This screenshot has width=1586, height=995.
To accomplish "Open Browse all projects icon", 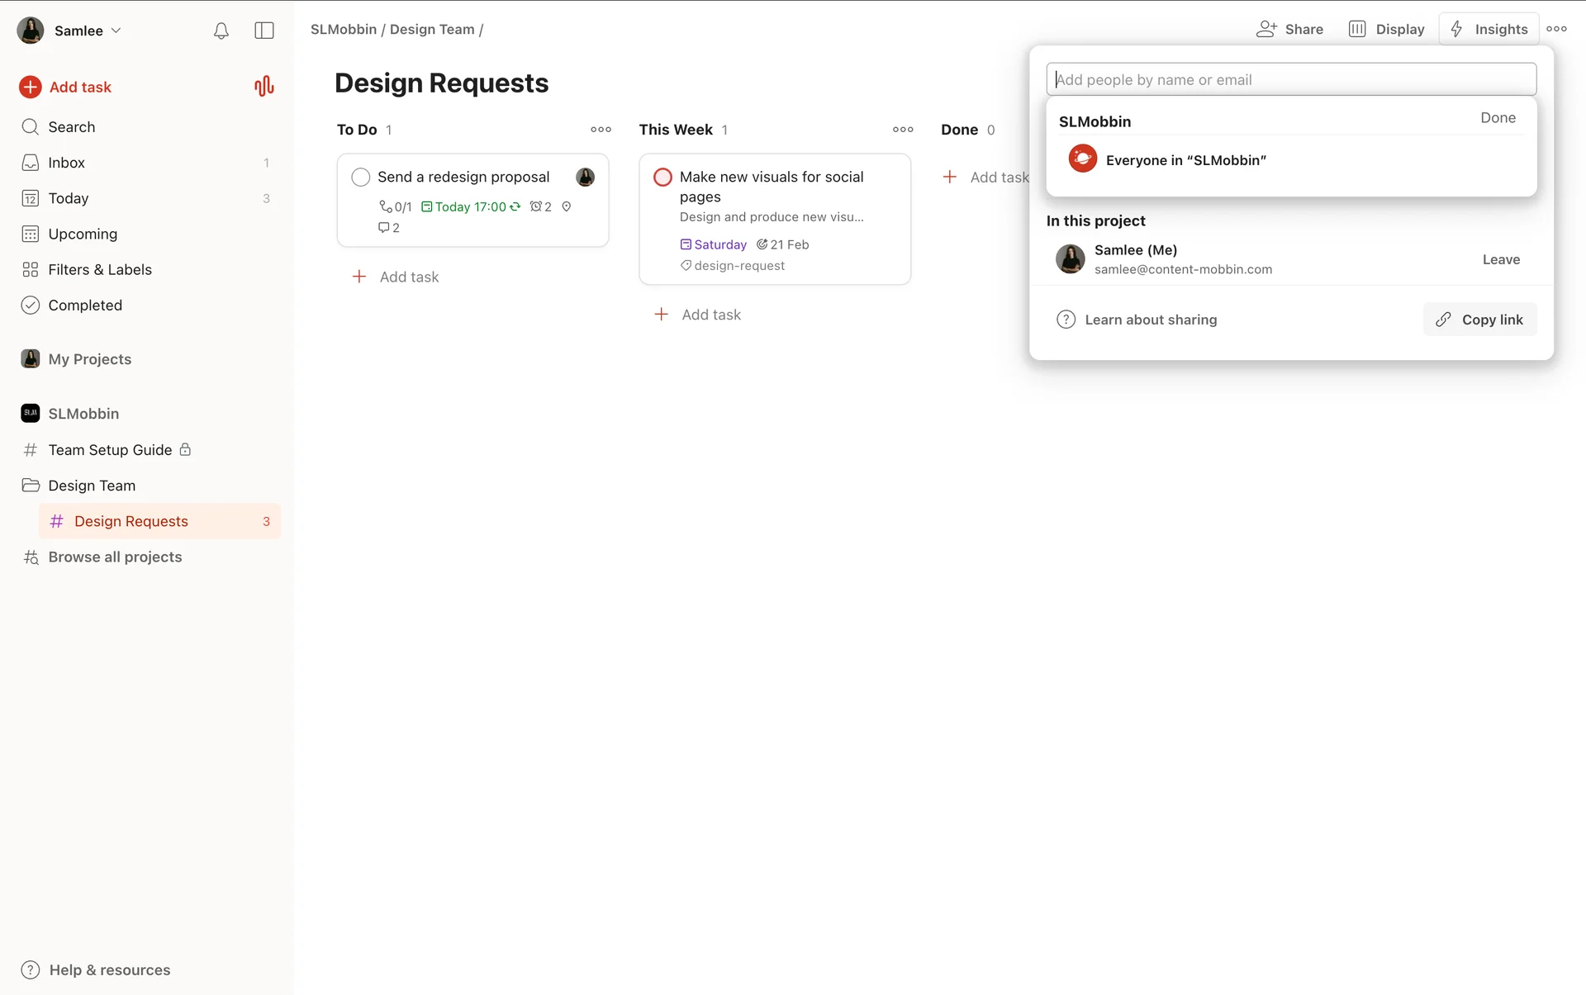I will coord(31,557).
